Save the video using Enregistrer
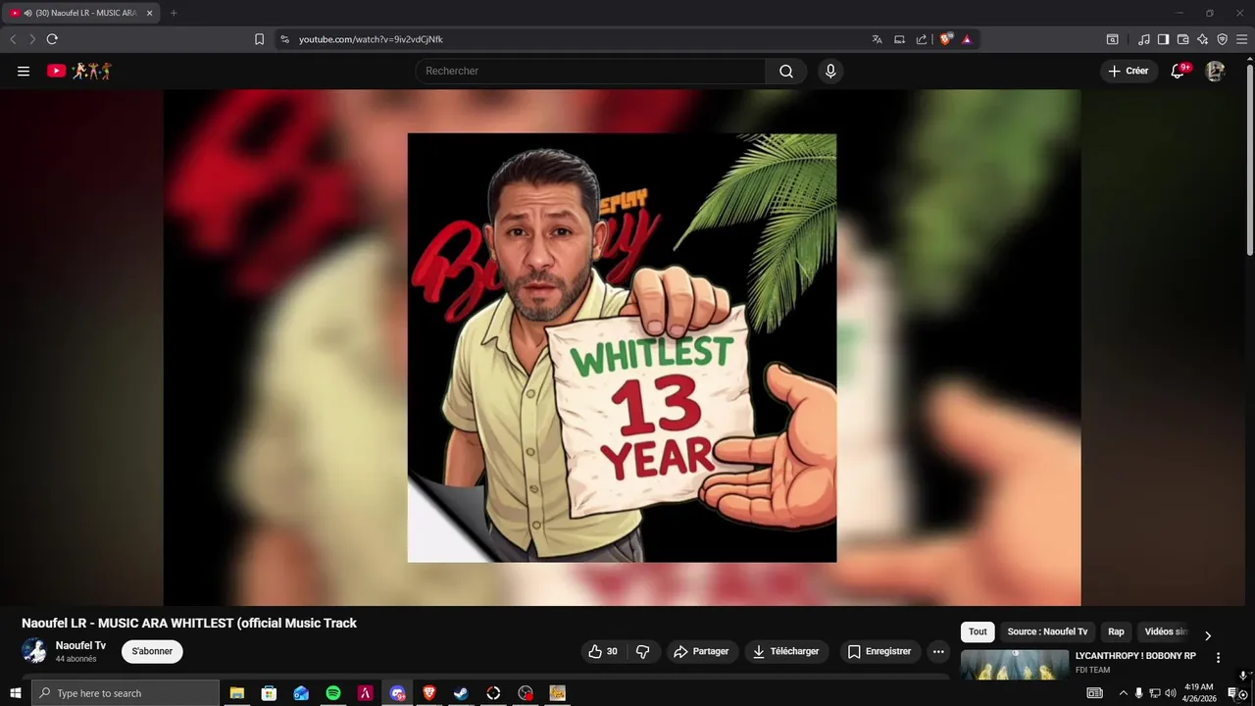This screenshot has height=706, width=1255. pos(879,651)
